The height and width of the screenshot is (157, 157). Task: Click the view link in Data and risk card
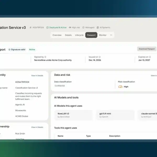154,76
